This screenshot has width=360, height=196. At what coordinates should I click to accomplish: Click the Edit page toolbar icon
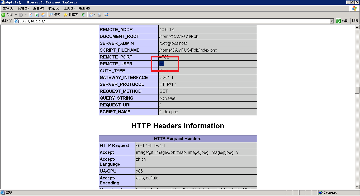(106, 15)
